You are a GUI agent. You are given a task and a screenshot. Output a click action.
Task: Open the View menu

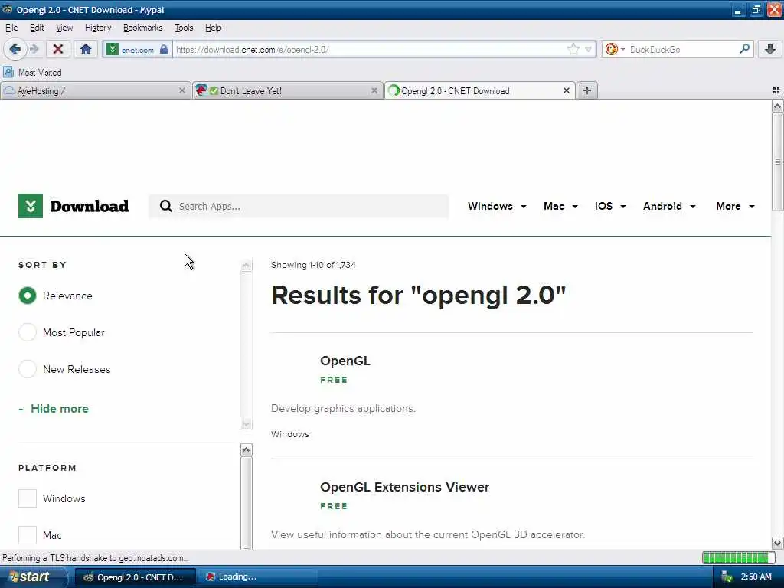pyautogui.click(x=64, y=28)
